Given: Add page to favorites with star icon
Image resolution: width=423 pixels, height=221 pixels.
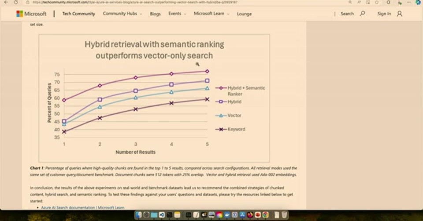Looking at the screenshot, I should click(x=377, y=2).
